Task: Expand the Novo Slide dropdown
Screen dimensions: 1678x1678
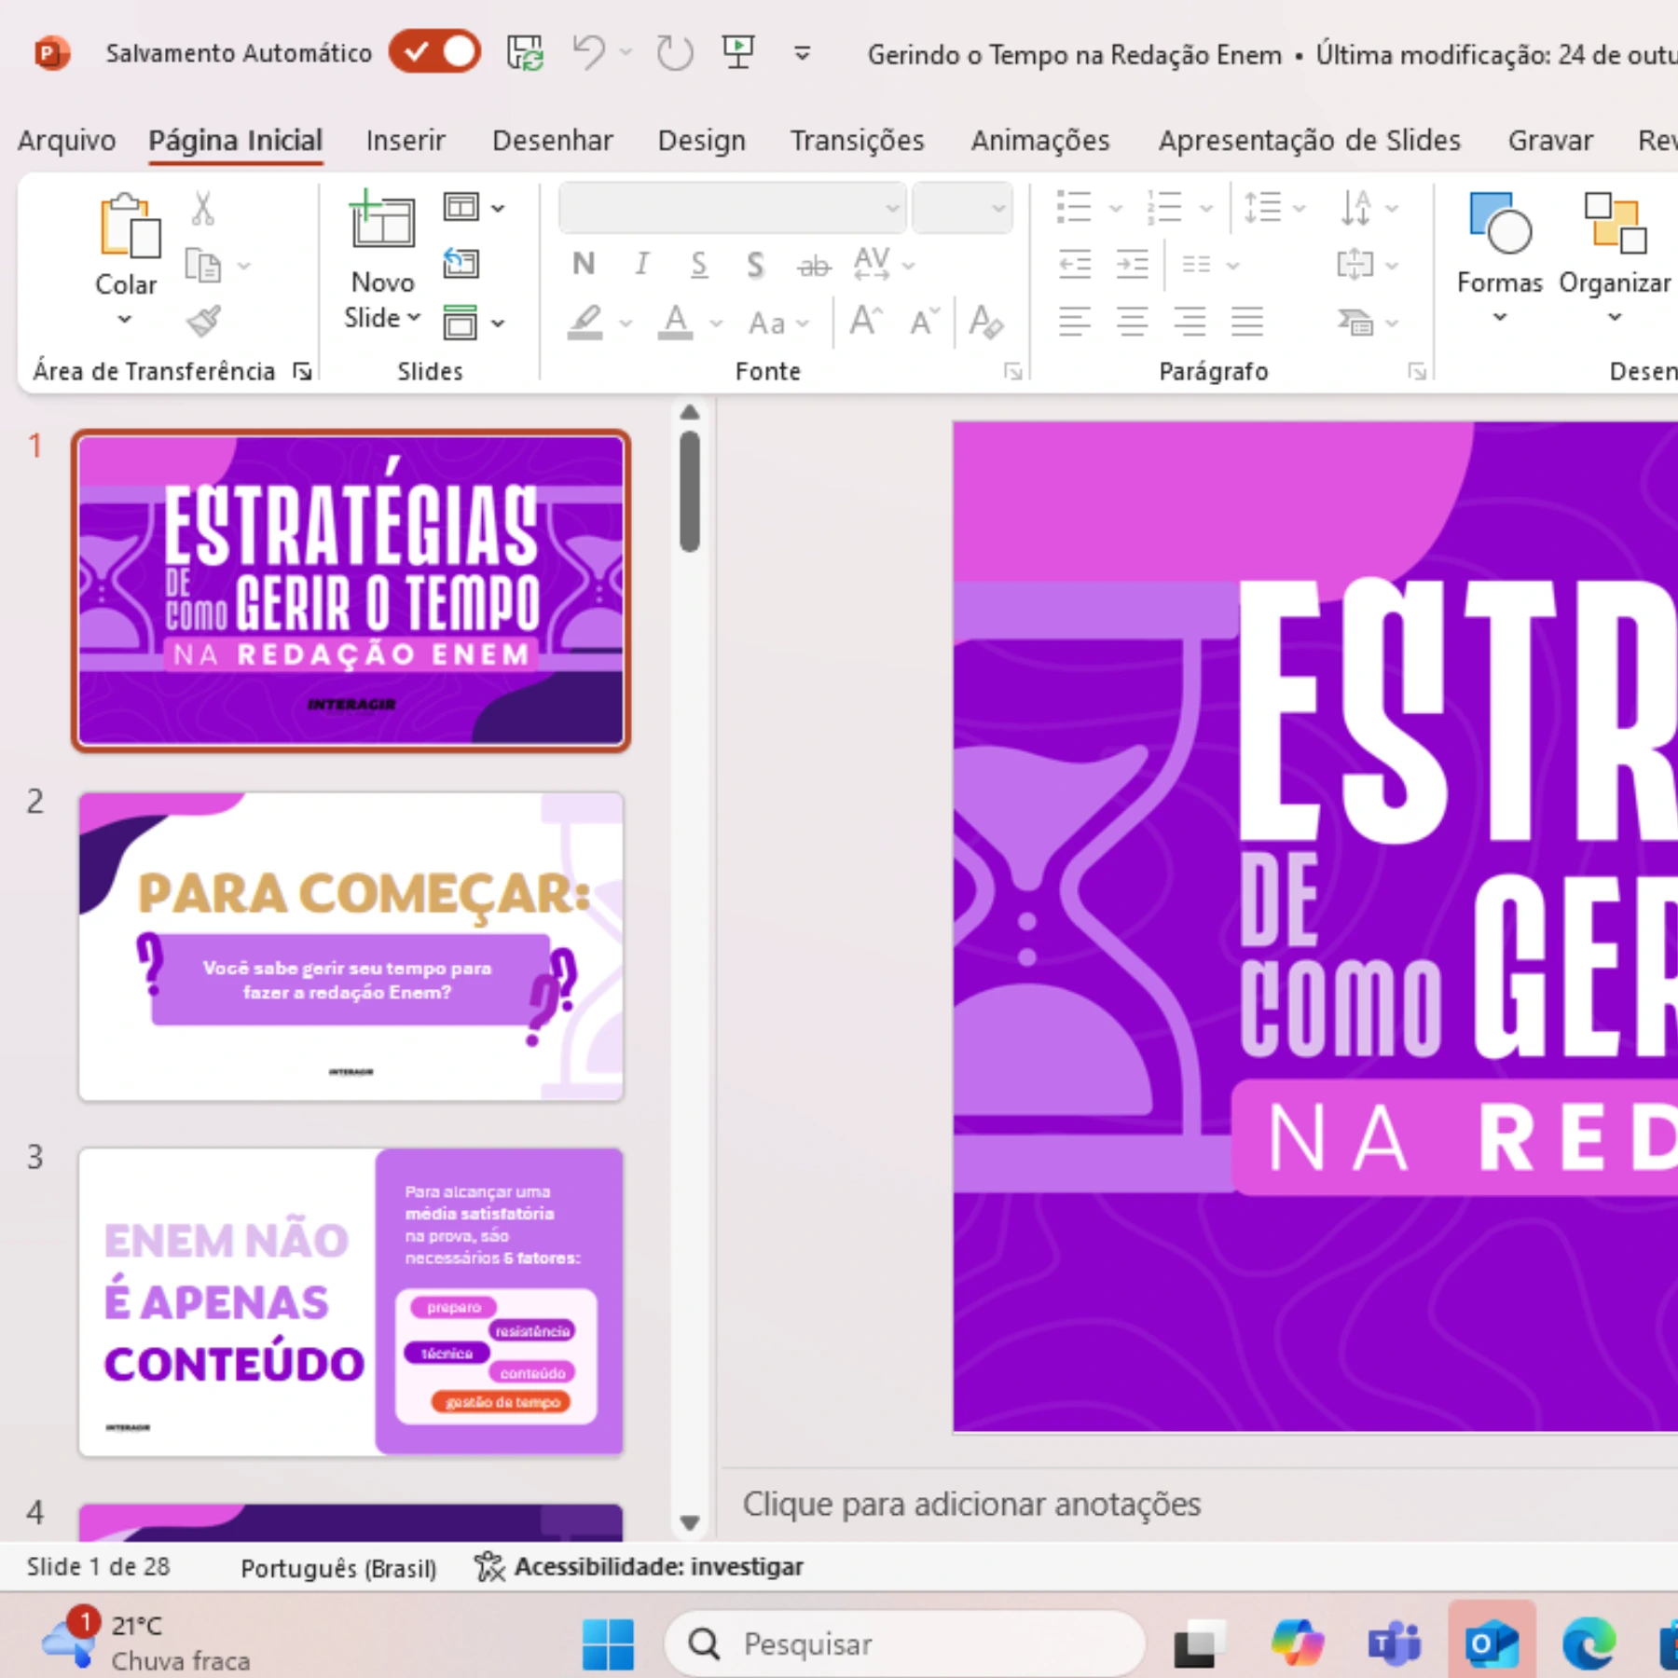Action: coord(382,318)
